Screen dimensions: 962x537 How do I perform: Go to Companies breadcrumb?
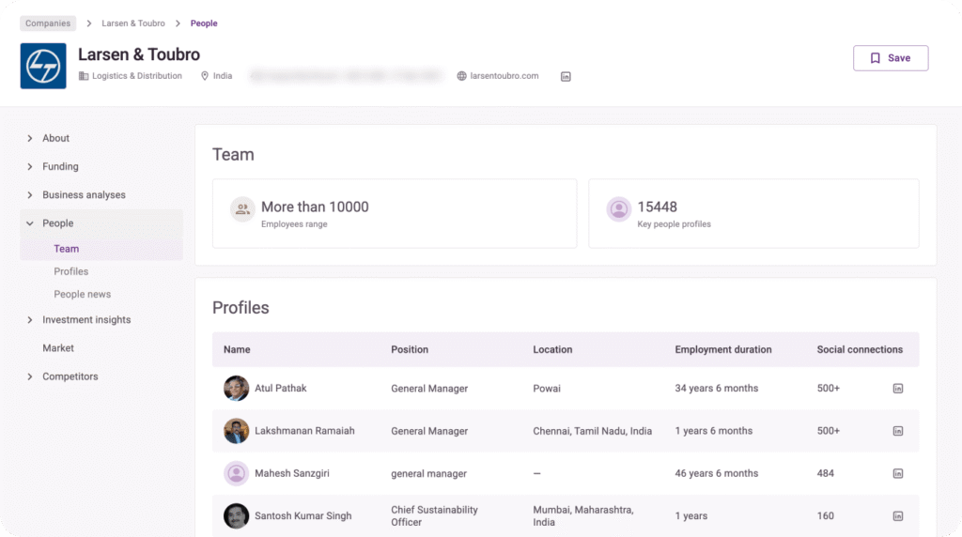(48, 23)
